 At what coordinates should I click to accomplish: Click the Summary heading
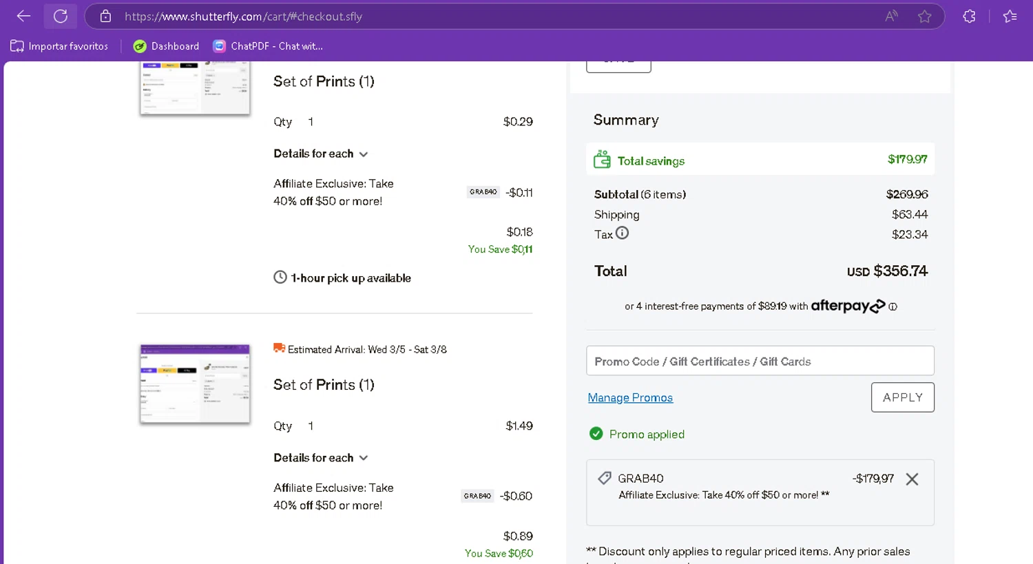tap(626, 120)
